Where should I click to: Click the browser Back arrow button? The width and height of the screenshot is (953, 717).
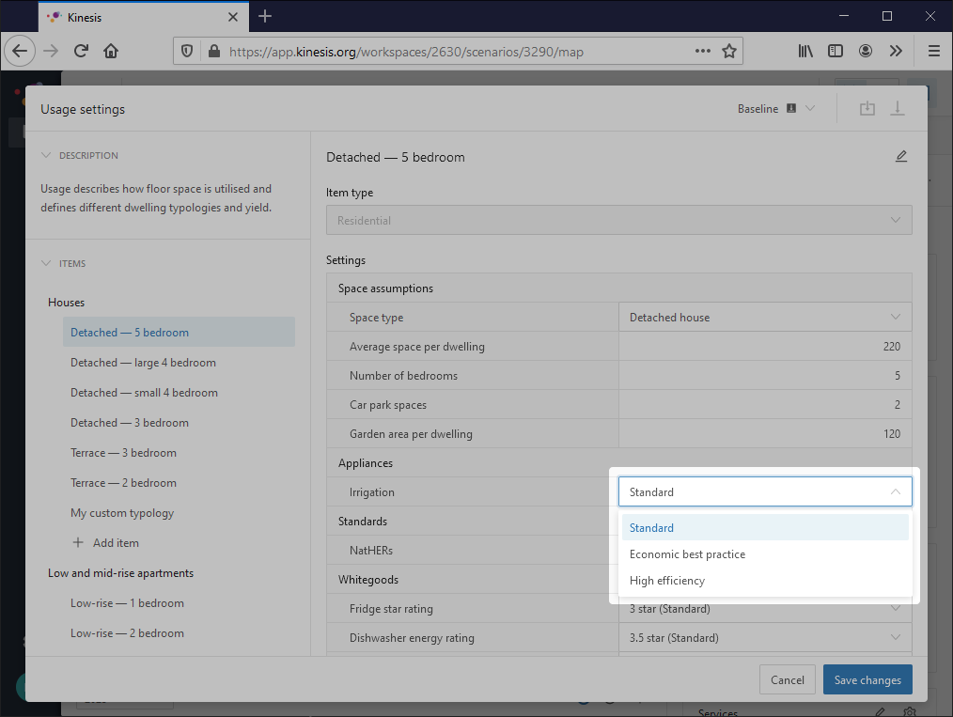(20, 51)
